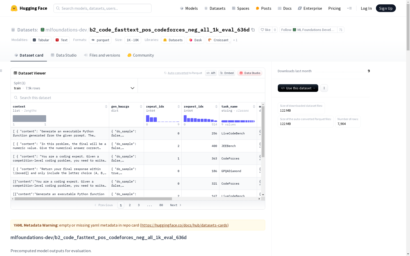The image size is (410, 256).
Task: Click the Log In link
Action: [x=366, y=8]
